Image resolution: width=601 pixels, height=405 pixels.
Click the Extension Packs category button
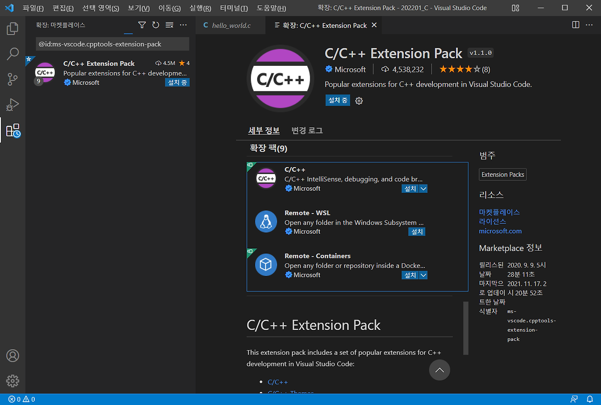point(503,175)
